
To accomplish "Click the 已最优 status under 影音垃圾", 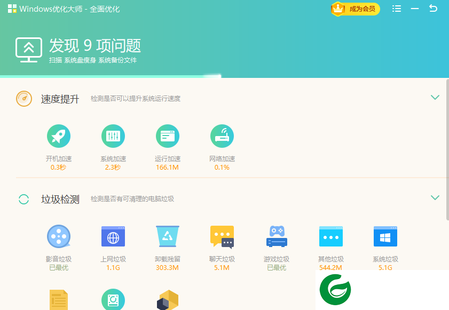I will coord(59,268).
